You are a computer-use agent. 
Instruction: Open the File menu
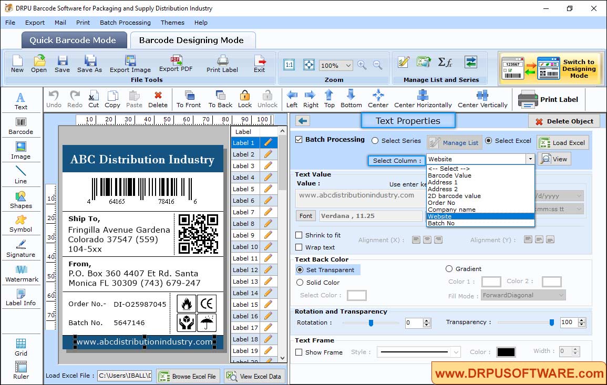(x=11, y=23)
